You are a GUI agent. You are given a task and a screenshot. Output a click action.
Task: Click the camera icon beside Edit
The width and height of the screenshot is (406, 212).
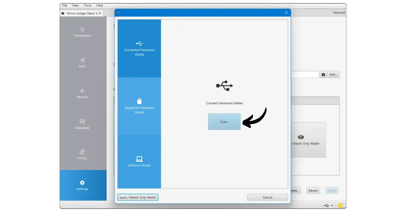(323, 75)
